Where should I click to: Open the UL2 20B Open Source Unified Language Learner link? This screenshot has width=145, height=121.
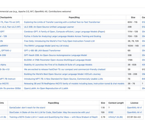point(49,27)
